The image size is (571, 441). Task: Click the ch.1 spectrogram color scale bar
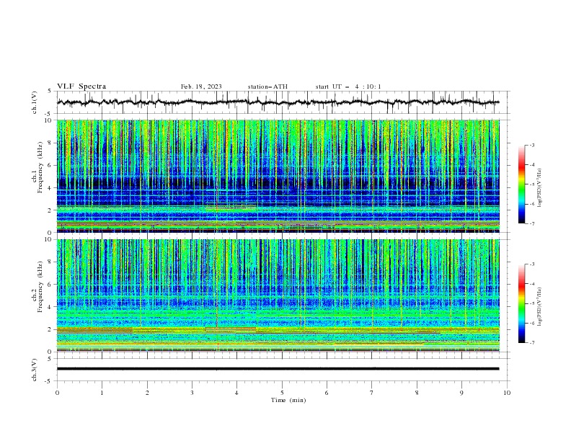(521, 184)
